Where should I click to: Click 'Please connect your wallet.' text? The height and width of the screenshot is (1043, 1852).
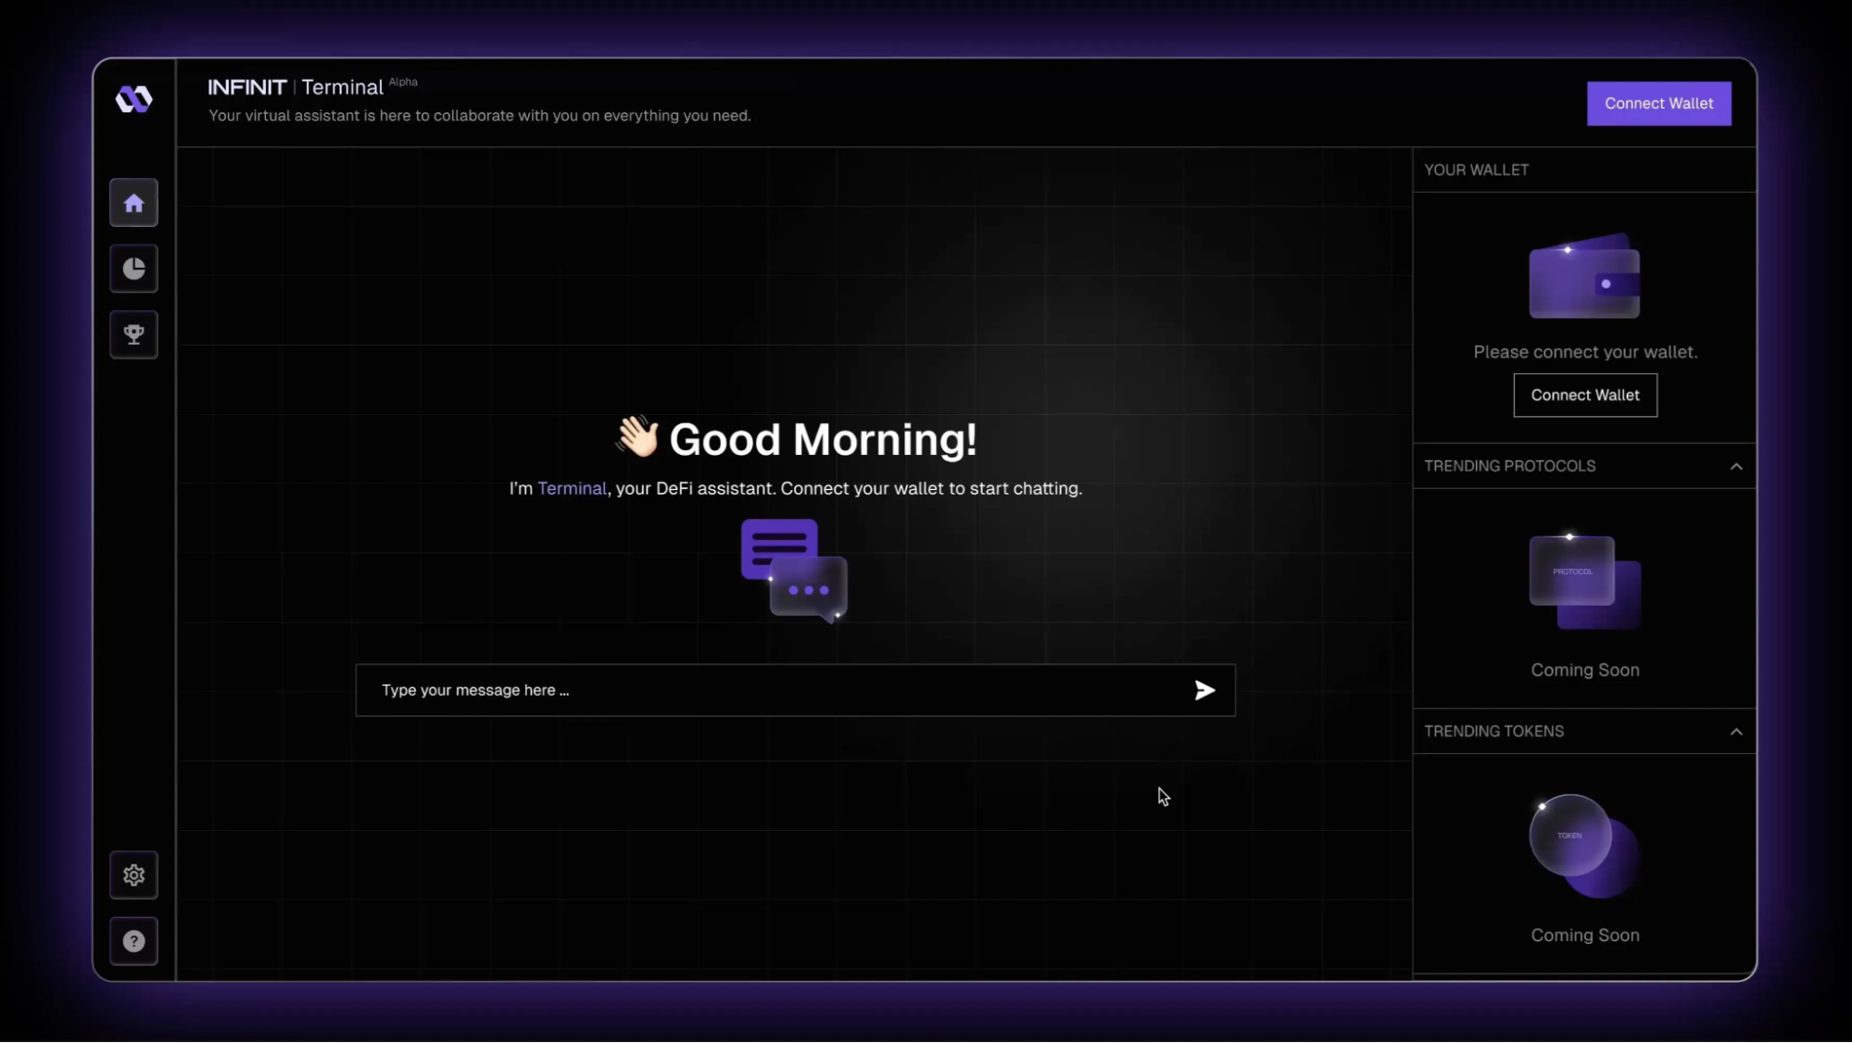tap(1585, 352)
